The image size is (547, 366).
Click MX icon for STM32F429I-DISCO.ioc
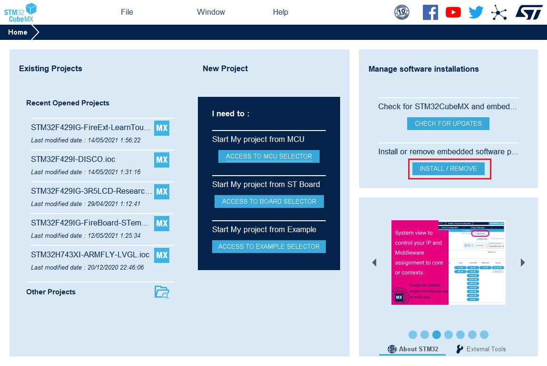[x=162, y=160]
